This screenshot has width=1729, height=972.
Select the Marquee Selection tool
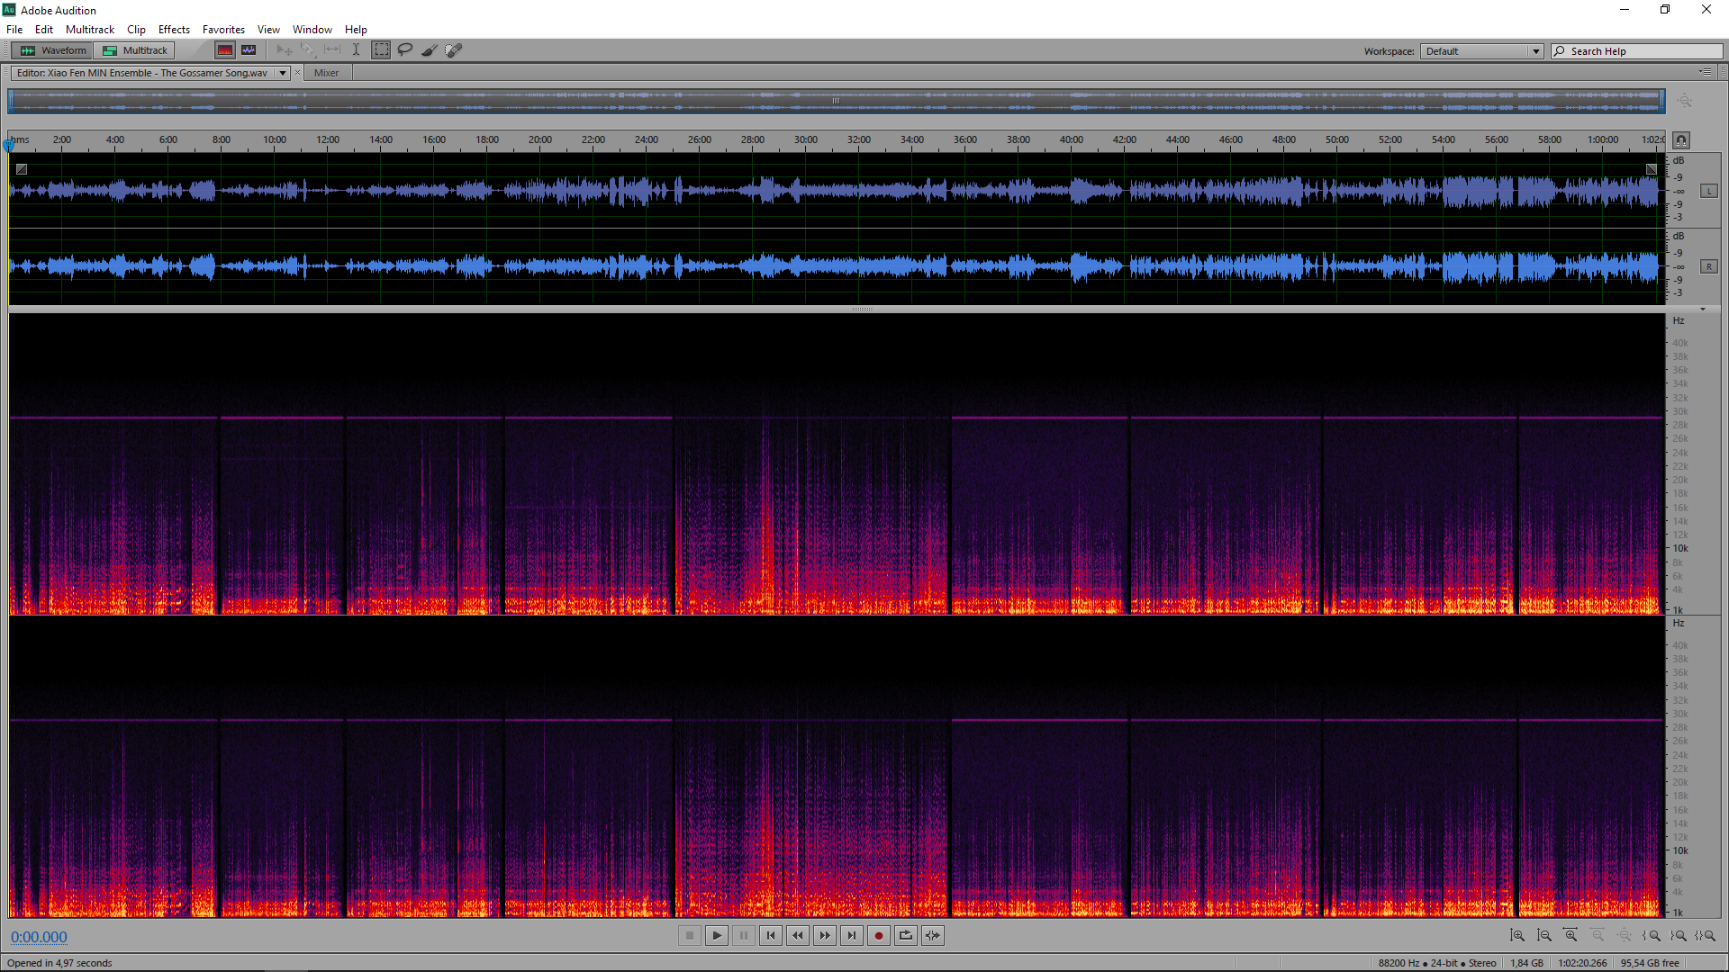tap(382, 50)
